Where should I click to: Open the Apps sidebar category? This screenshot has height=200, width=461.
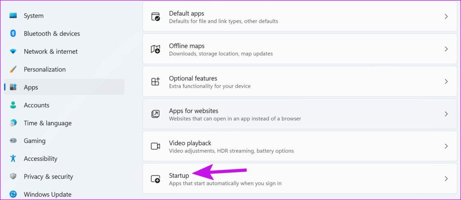tap(31, 87)
